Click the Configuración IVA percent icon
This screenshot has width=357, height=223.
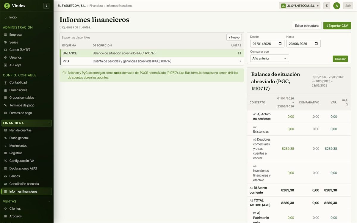(x=5, y=161)
